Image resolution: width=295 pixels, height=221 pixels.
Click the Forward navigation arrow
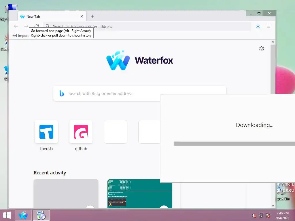click(x=26, y=26)
